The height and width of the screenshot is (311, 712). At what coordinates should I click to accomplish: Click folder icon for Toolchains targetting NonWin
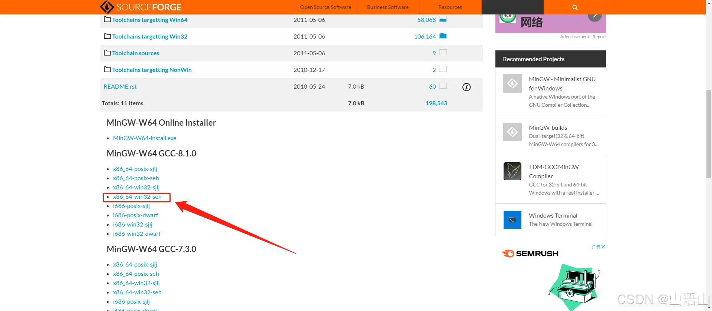pyautogui.click(x=107, y=69)
